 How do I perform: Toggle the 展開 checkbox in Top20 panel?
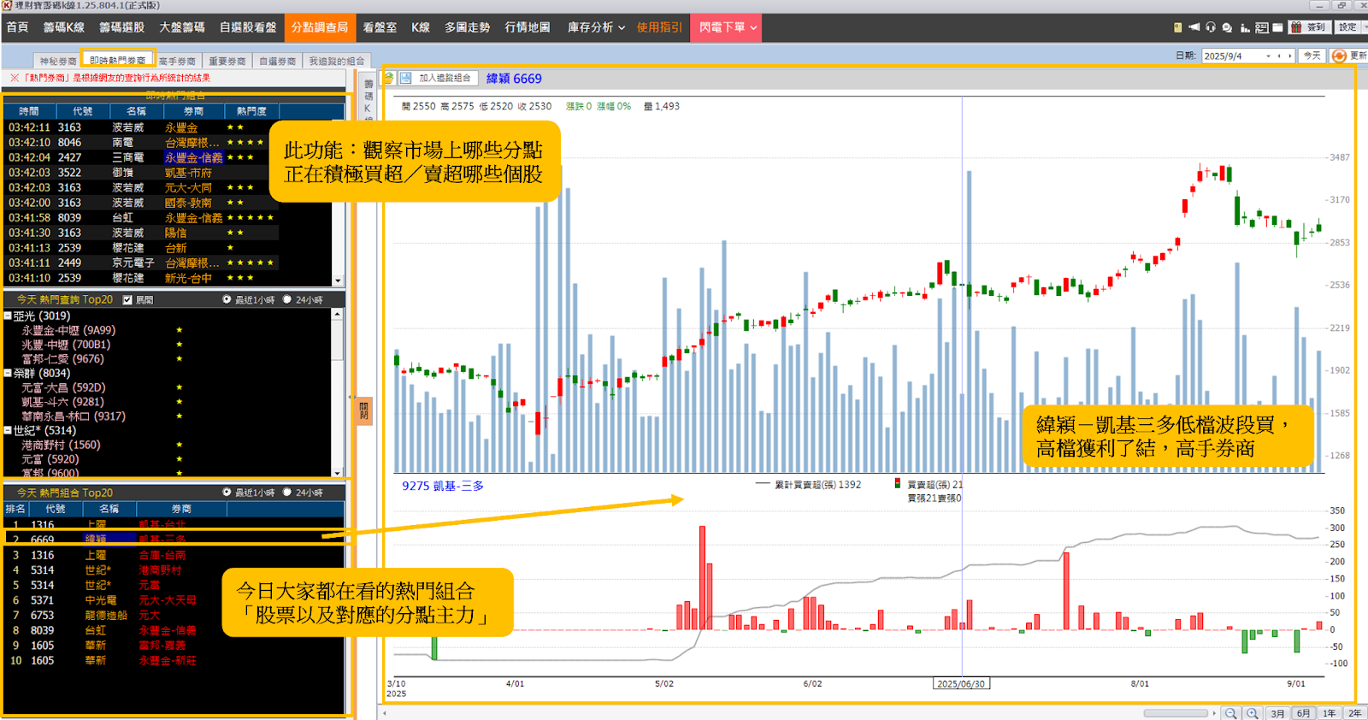point(127,300)
